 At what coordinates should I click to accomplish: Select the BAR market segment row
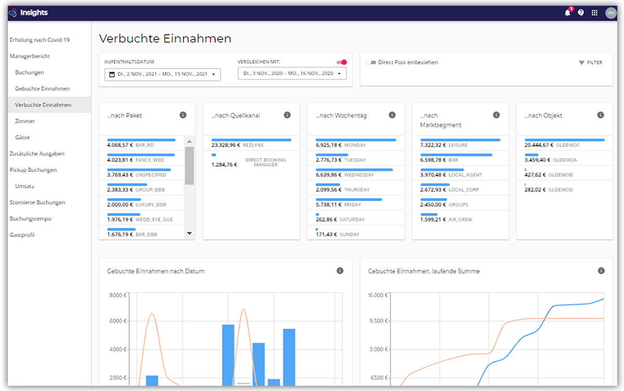[x=460, y=158]
